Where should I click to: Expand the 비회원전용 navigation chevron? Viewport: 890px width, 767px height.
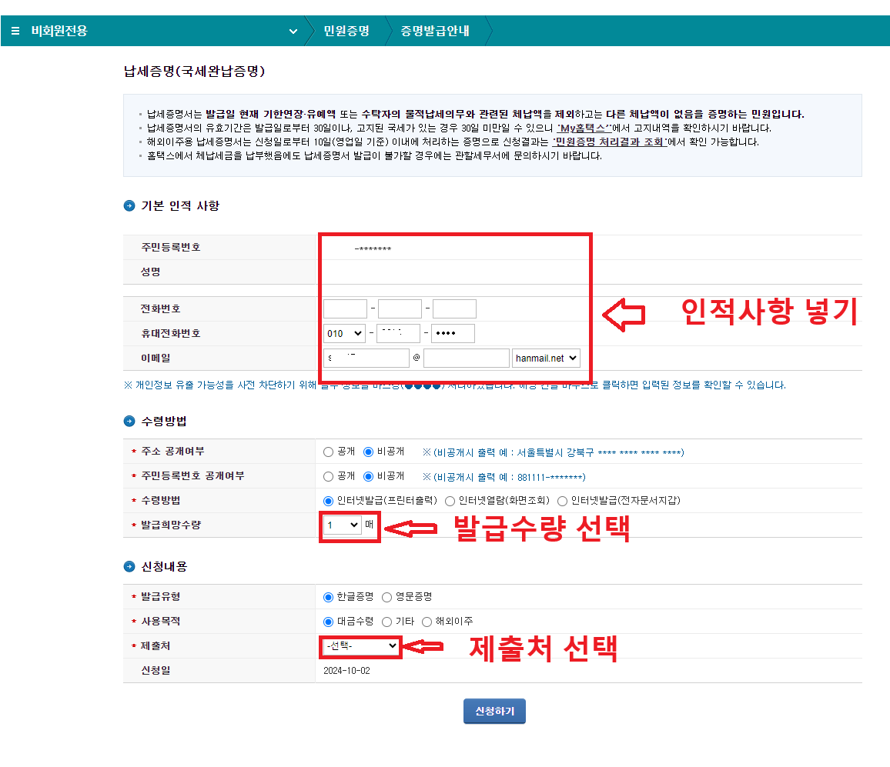pyautogui.click(x=293, y=31)
